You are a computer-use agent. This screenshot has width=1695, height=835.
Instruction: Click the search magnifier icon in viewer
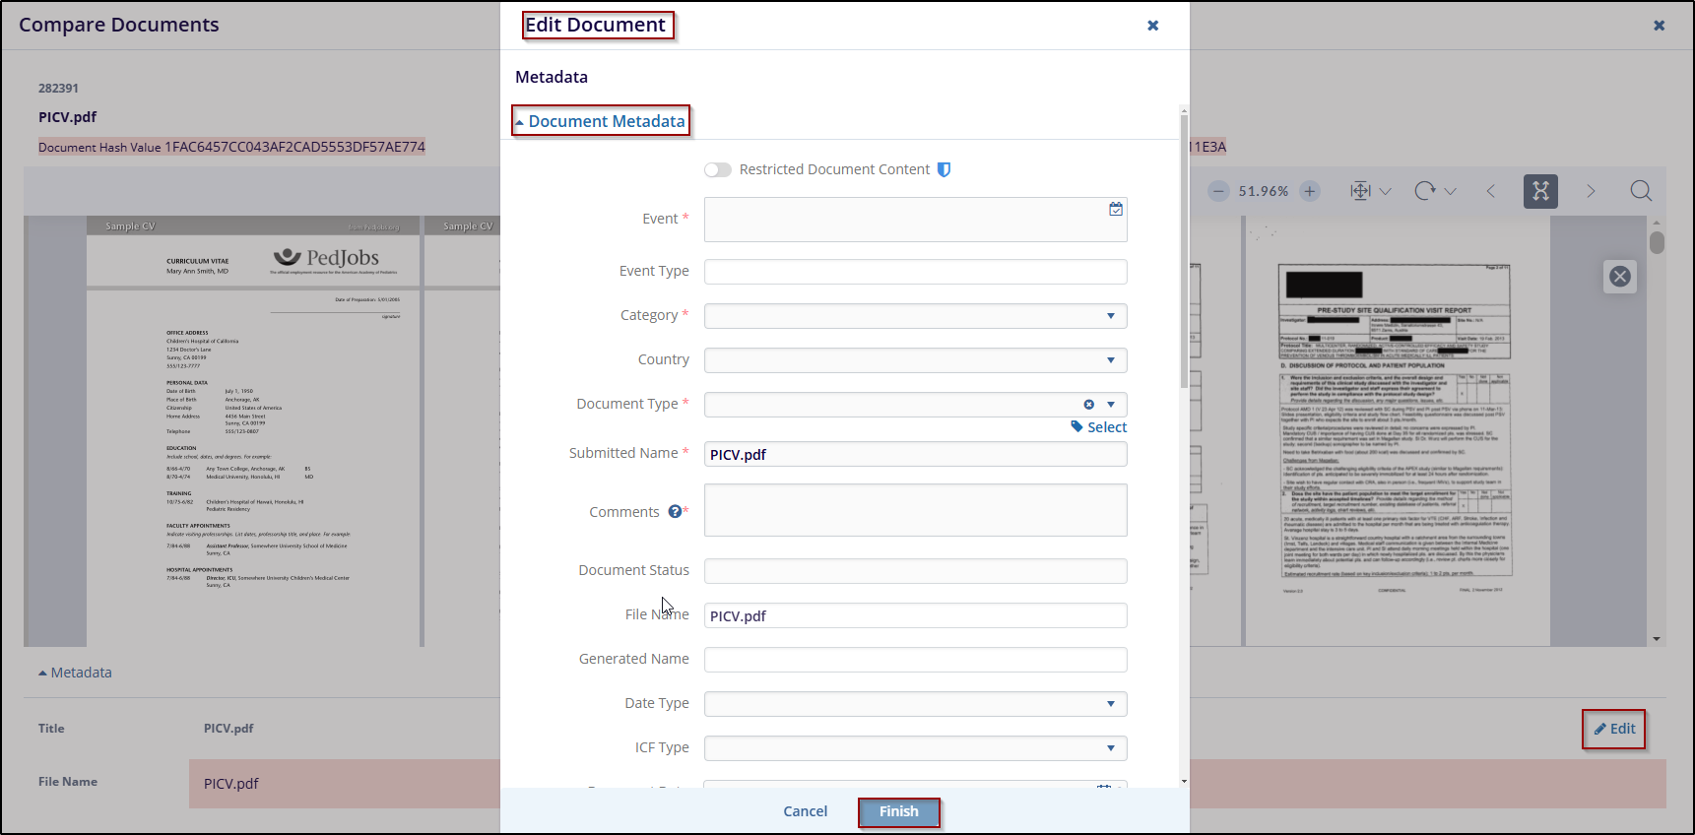pyautogui.click(x=1640, y=191)
